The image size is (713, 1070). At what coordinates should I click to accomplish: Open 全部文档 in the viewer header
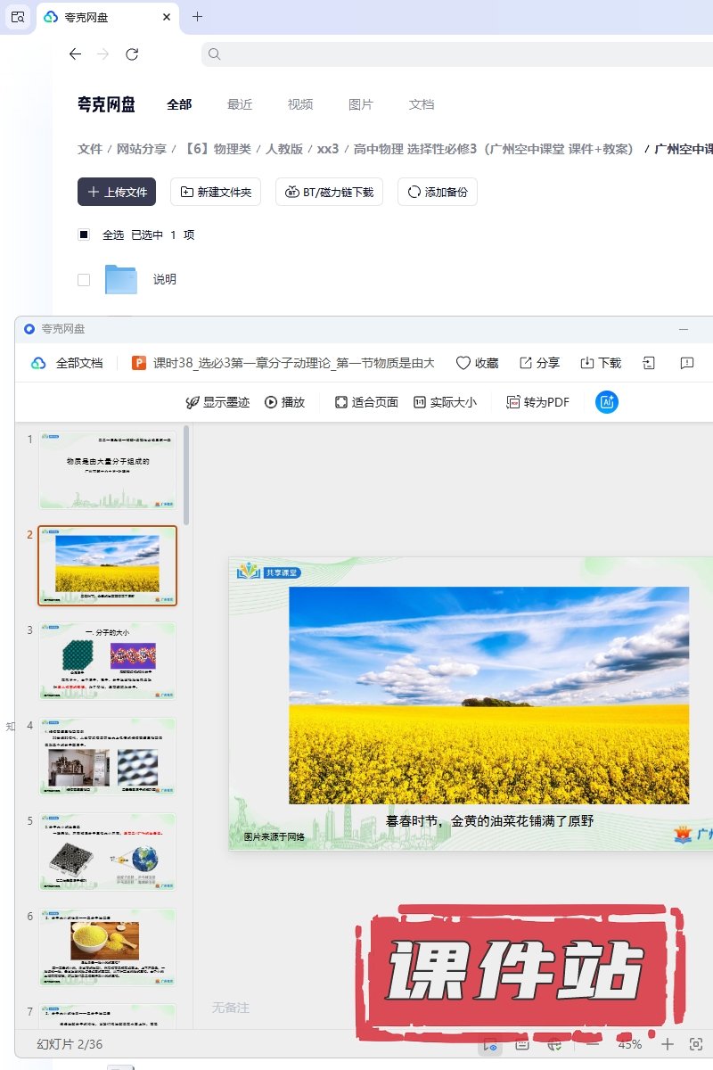coord(68,363)
